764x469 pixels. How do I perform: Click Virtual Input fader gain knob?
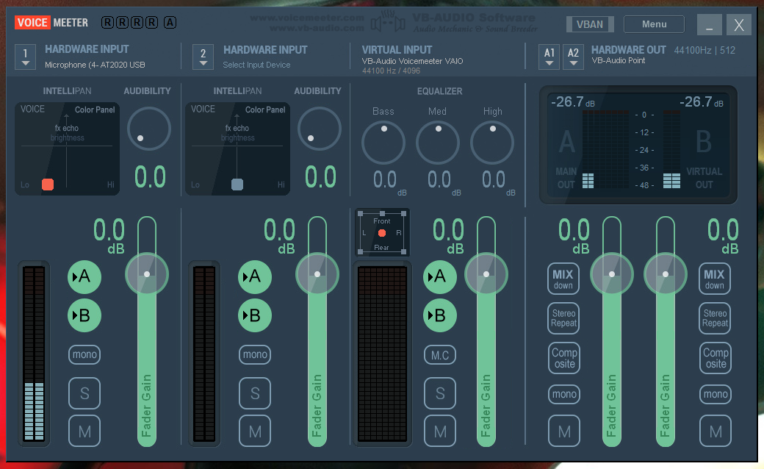click(486, 274)
